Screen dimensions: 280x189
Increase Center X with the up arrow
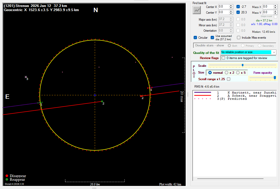pos(231,5)
